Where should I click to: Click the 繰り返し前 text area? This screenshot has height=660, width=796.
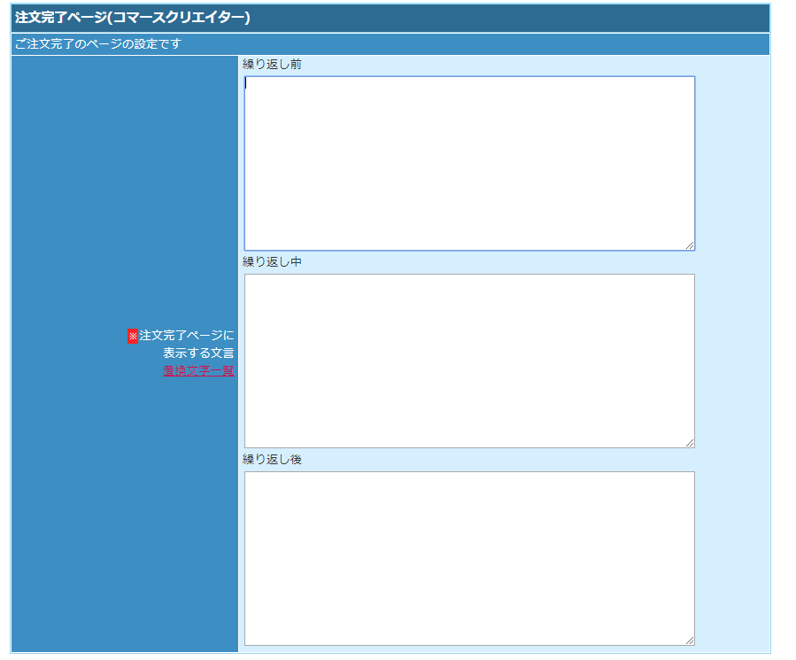point(469,163)
